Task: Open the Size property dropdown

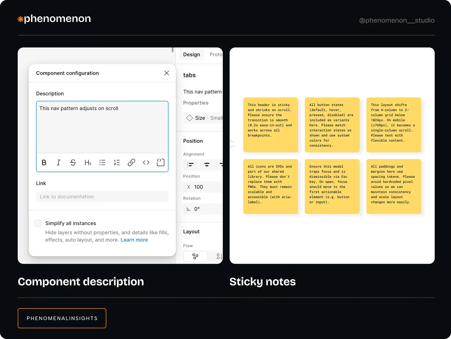Action: (204, 118)
